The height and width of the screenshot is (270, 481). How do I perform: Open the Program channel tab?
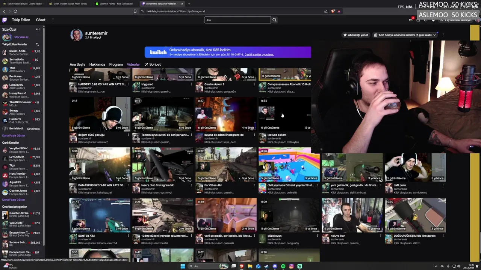click(116, 64)
